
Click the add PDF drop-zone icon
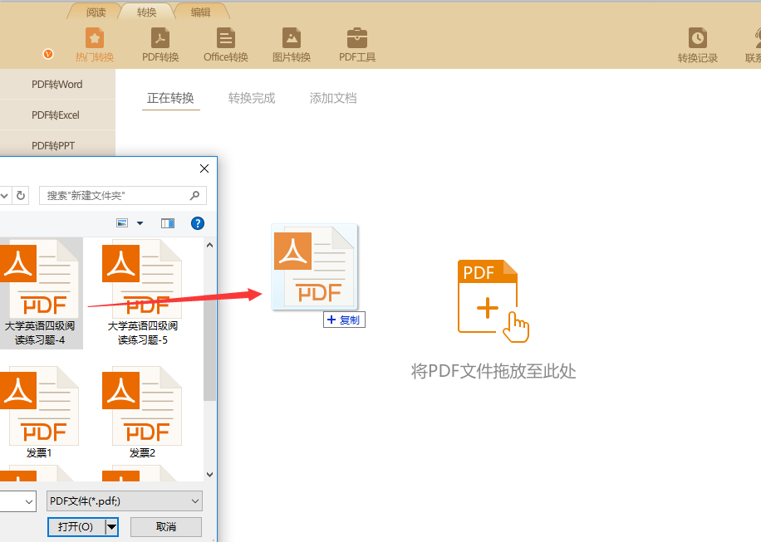pos(493,301)
